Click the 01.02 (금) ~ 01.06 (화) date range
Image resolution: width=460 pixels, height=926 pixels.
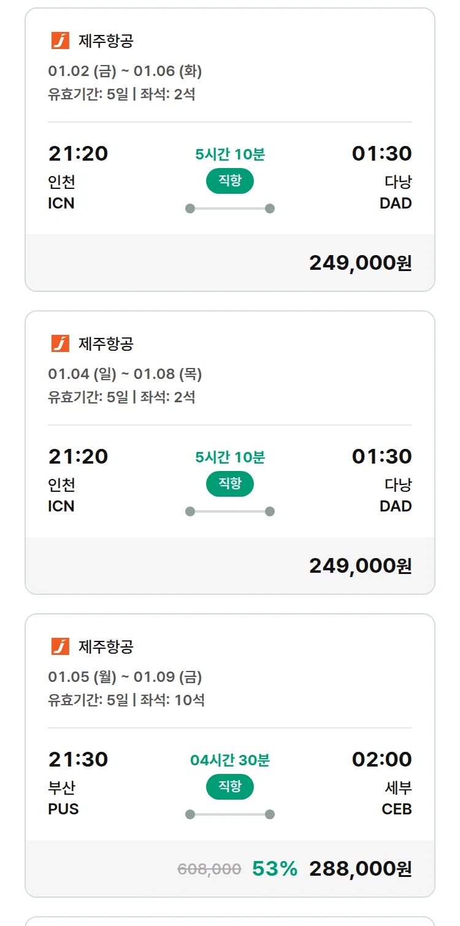point(125,71)
